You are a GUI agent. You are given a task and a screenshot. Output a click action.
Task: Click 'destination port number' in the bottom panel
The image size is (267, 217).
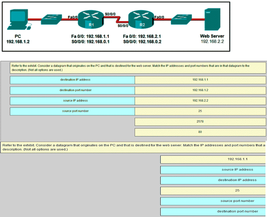click(213, 212)
